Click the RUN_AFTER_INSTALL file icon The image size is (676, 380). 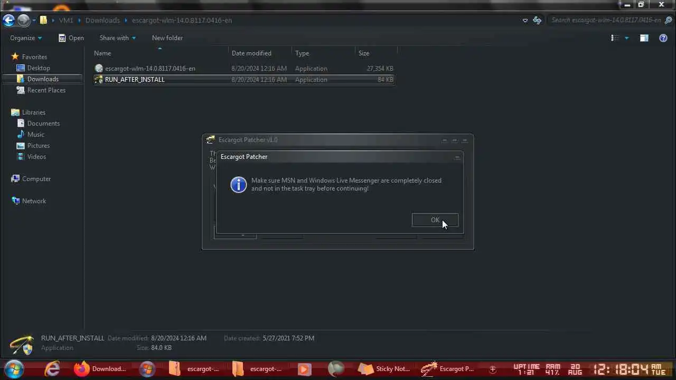coord(99,80)
